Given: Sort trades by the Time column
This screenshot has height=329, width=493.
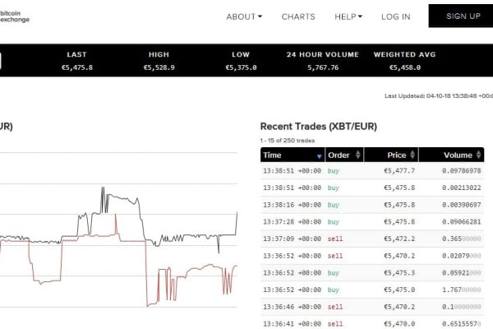Looking at the screenshot, I should tap(273, 155).
